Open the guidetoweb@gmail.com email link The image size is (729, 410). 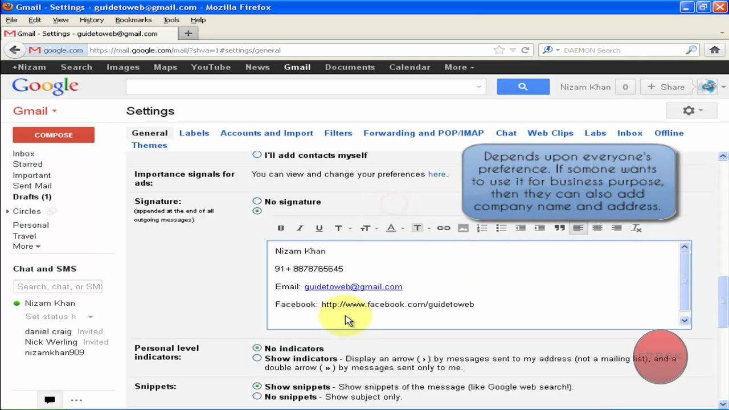[353, 286]
